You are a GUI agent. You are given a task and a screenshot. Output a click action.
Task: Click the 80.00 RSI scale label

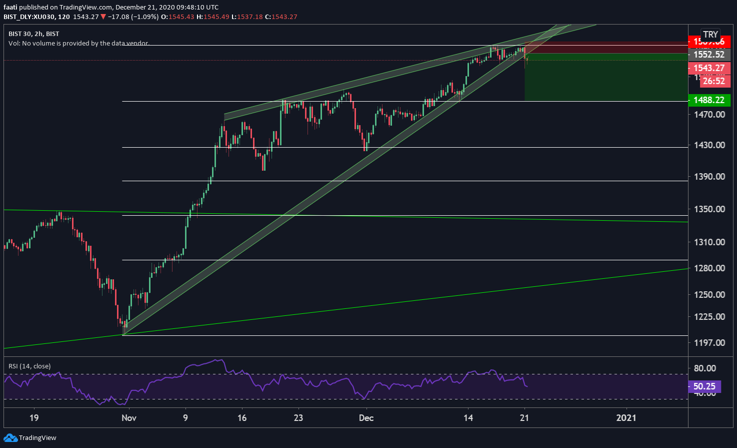point(705,368)
